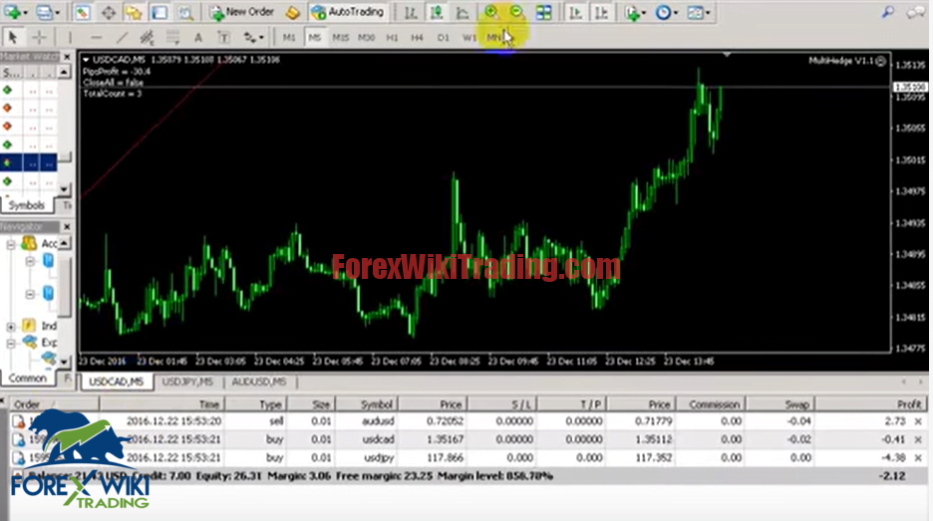
Task: Switch to the AUDUSD,M5 chart tab
Action: coord(259,382)
